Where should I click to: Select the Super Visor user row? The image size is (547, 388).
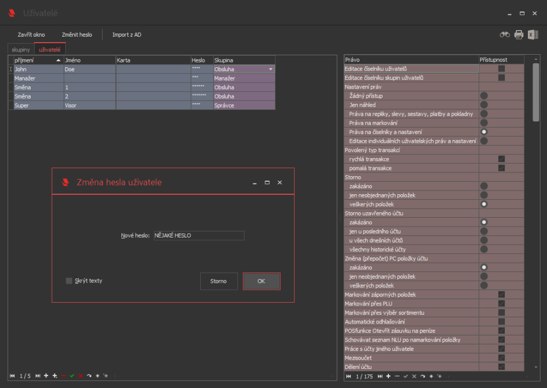[x=142, y=106]
